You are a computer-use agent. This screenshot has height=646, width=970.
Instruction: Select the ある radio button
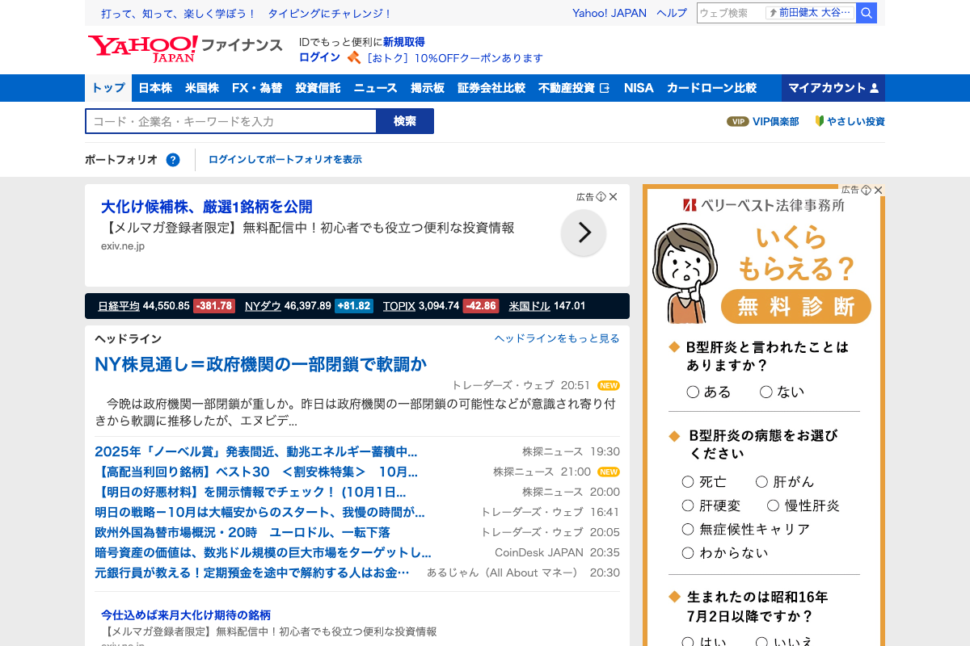click(x=693, y=392)
